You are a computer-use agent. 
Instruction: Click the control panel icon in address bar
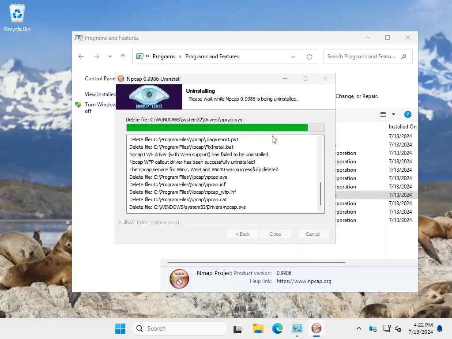coord(139,56)
